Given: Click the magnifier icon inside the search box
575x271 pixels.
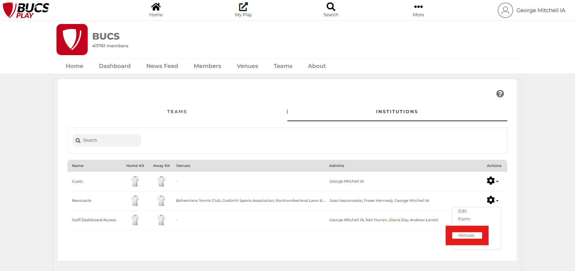Looking at the screenshot, I should click(x=78, y=140).
